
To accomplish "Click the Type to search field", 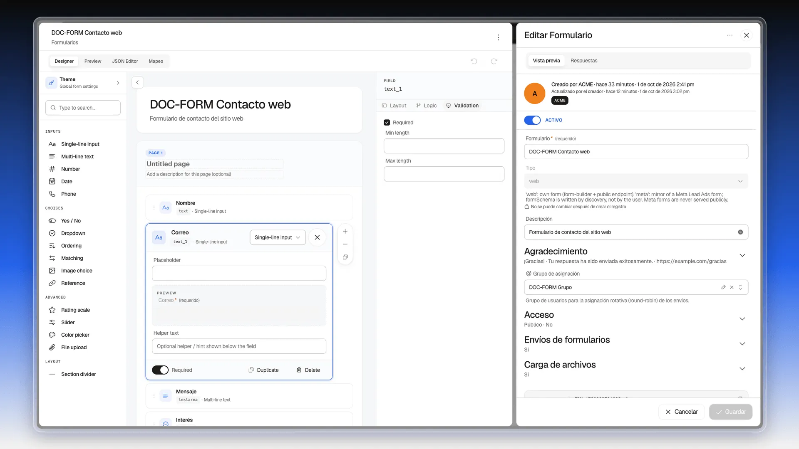I will [83, 108].
